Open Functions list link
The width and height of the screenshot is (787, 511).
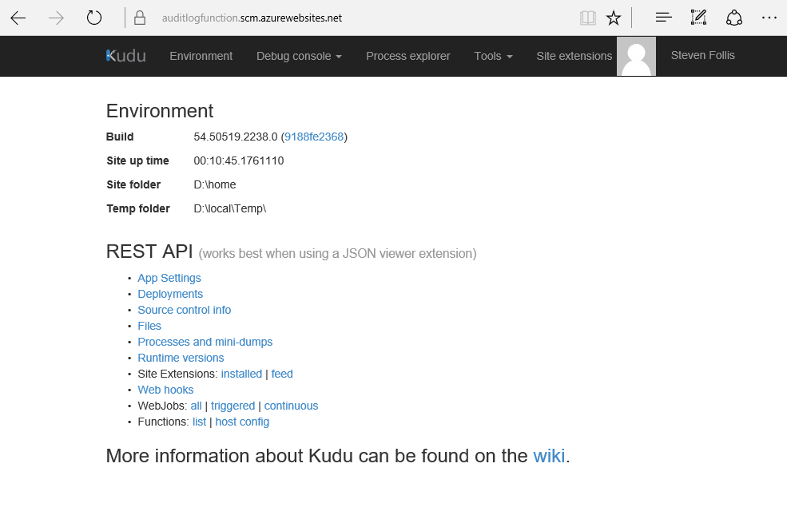pyautogui.click(x=199, y=422)
